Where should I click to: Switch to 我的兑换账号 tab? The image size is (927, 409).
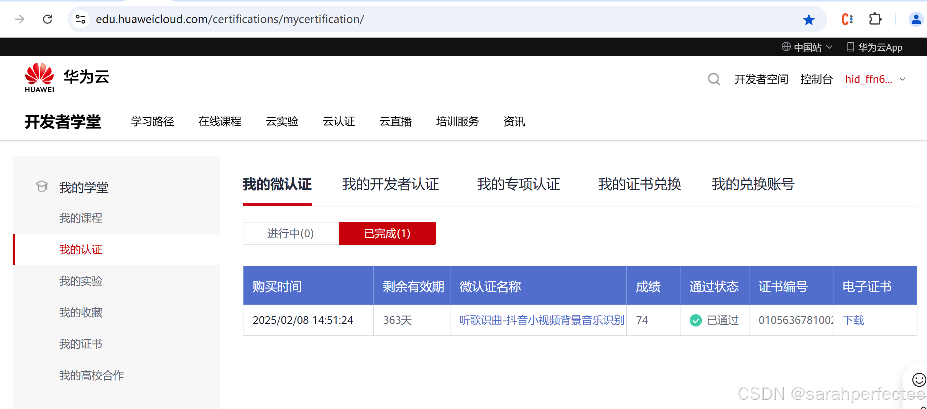[753, 184]
